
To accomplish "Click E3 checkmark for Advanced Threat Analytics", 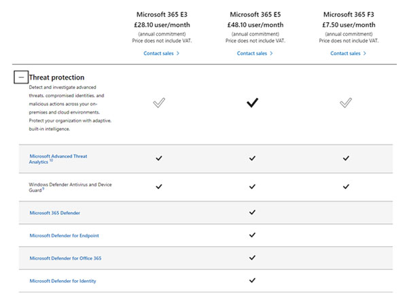I will (x=159, y=158).
